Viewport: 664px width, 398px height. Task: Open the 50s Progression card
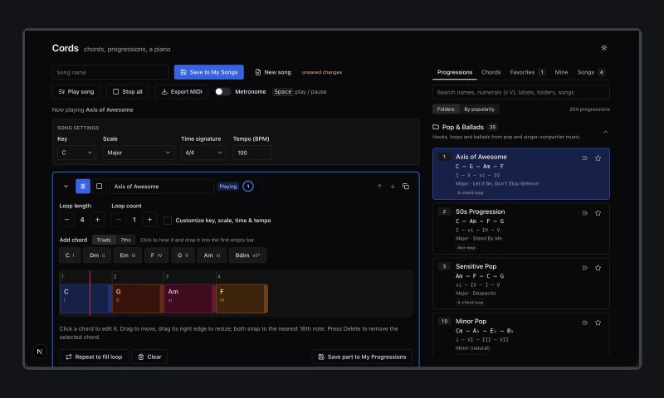pyautogui.click(x=521, y=229)
